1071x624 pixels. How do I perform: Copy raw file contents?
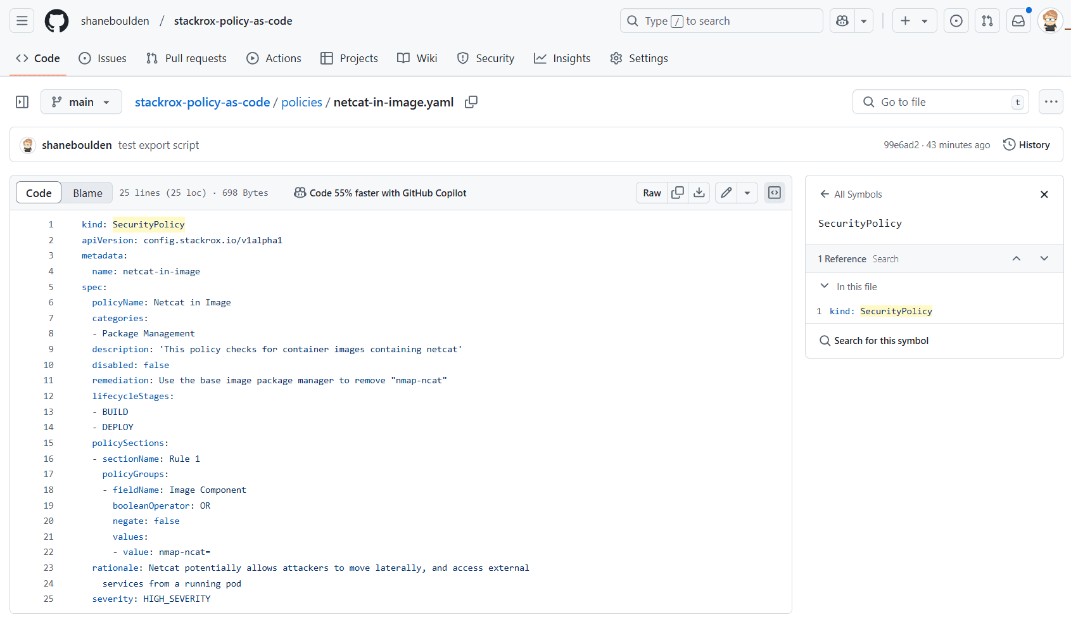tap(678, 193)
